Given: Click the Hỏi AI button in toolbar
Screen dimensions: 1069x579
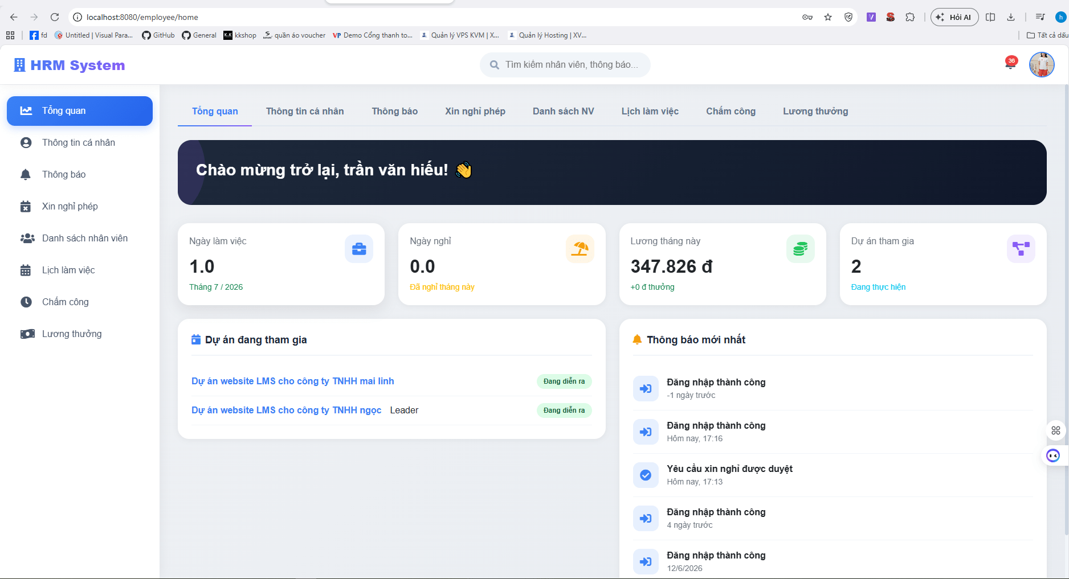Looking at the screenshot, I should pos(954,17).
